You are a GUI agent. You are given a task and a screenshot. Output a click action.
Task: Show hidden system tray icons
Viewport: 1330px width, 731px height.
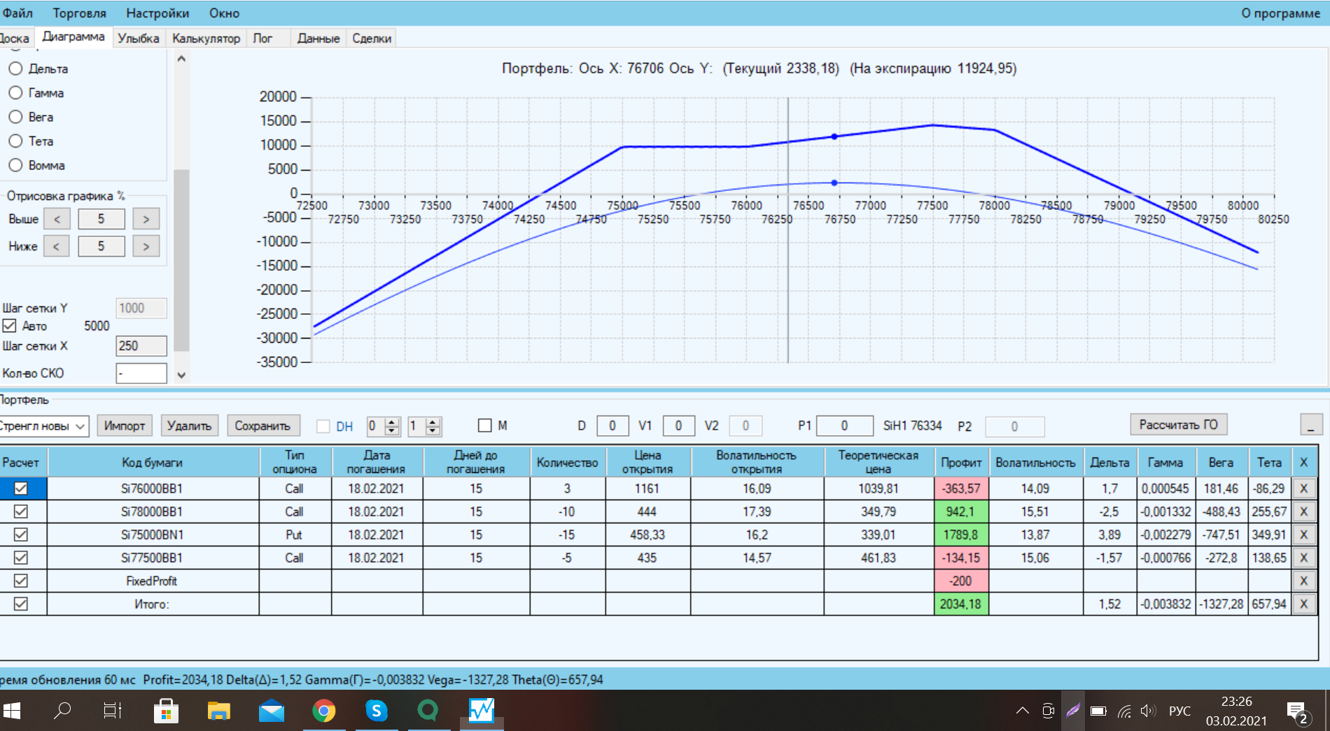tap(1023, 711)
